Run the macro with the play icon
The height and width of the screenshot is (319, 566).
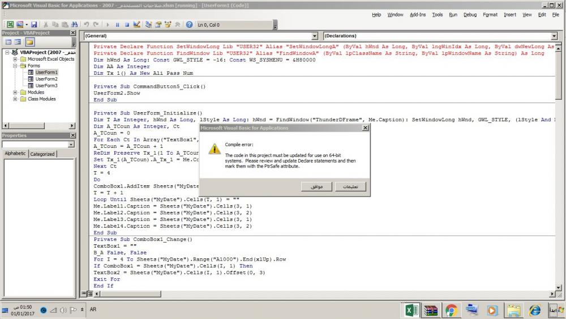click(x=108, y=24)
